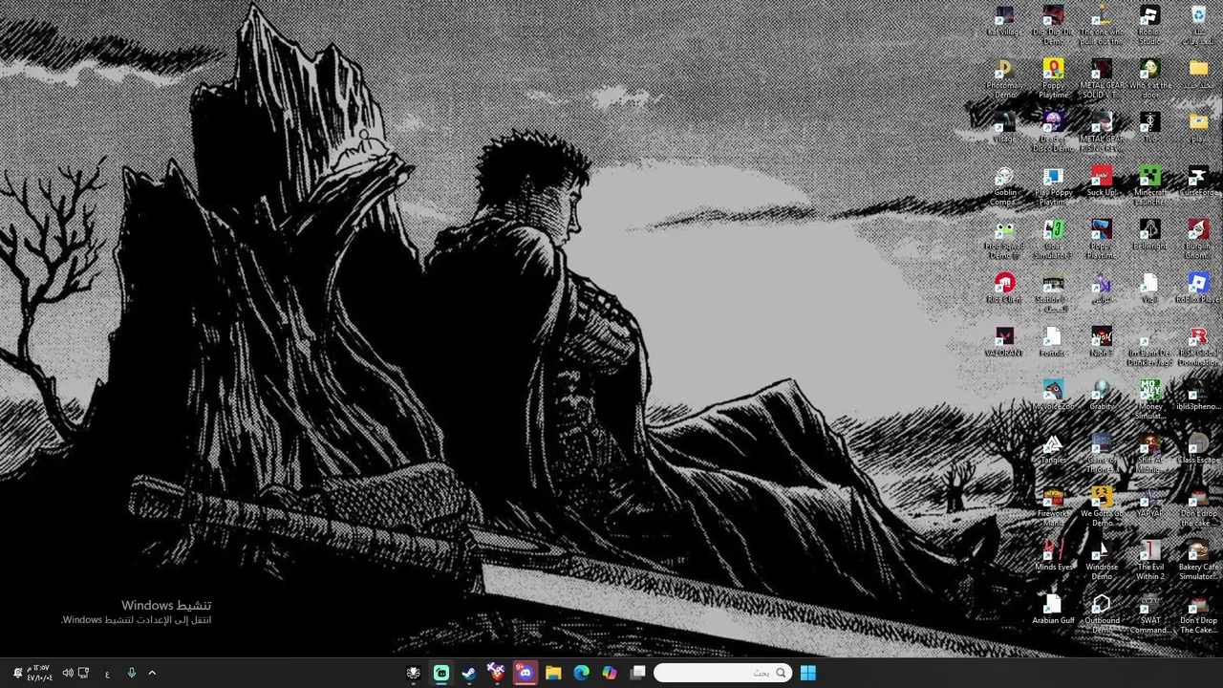The width and height of the screenshot is (1223, 688).
Task: Select the Recycle Bin desktop icon
Action: (x=1198, y=26)
